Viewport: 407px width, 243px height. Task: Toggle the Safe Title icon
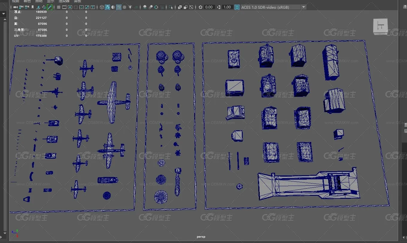93,7
